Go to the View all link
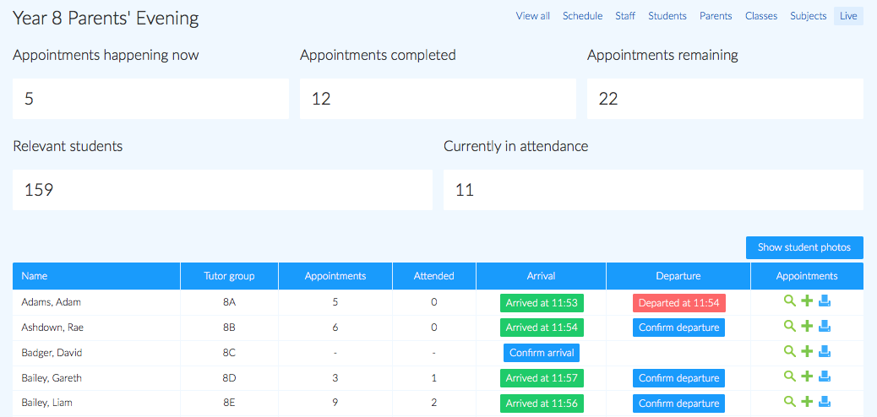The image size is (877, 417). (x=532, y=16)
